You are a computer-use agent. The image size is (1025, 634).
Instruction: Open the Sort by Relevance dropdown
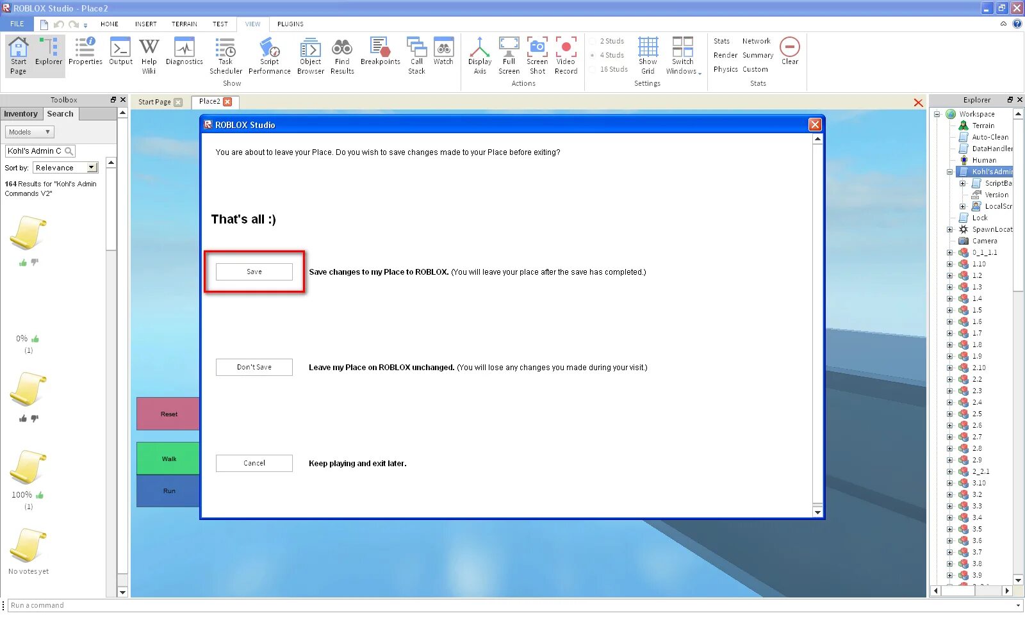65,168
